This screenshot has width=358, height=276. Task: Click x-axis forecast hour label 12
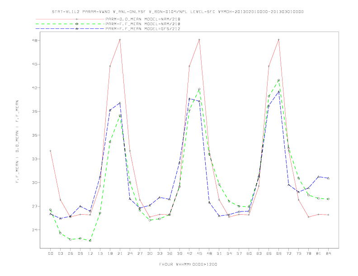pos(90,253)
